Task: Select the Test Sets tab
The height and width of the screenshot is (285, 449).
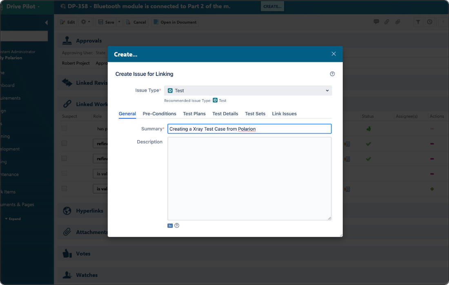Action: coord(255,114)
